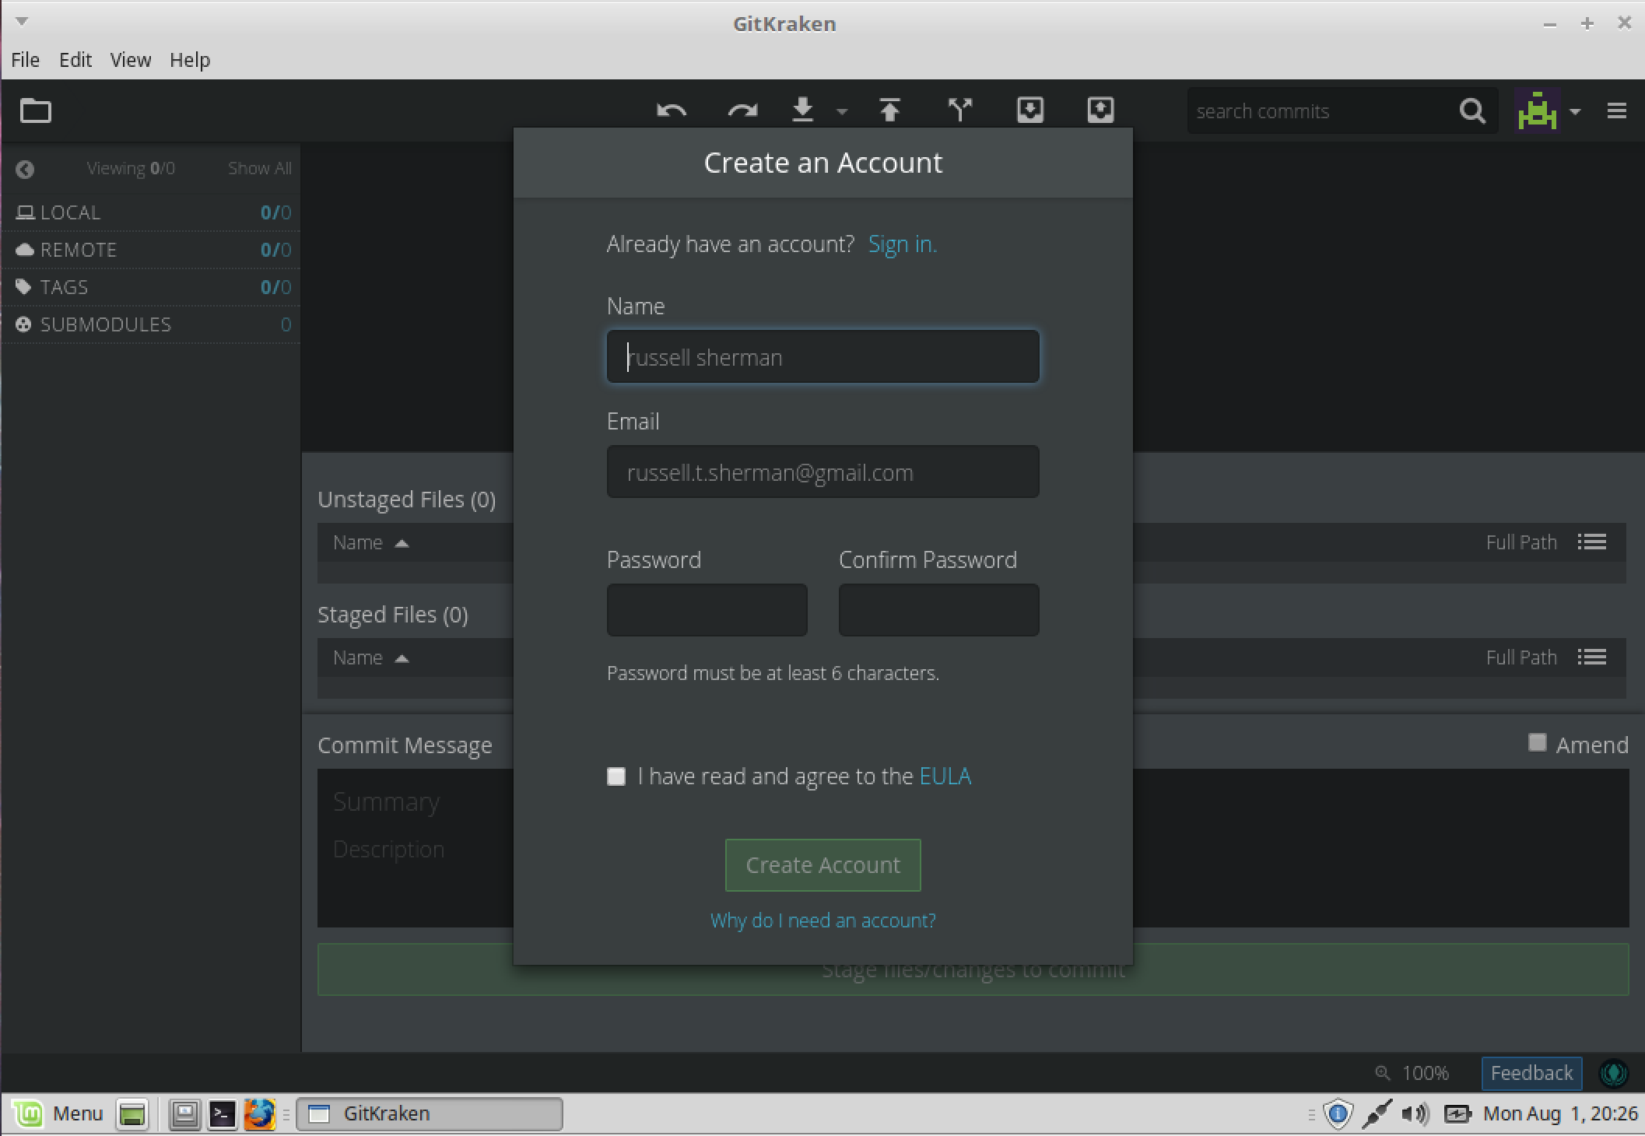Click the Pop stash icon
Image resolution: width=1645 pixels, height=1136 pixels.
[x=1100, y=110]
